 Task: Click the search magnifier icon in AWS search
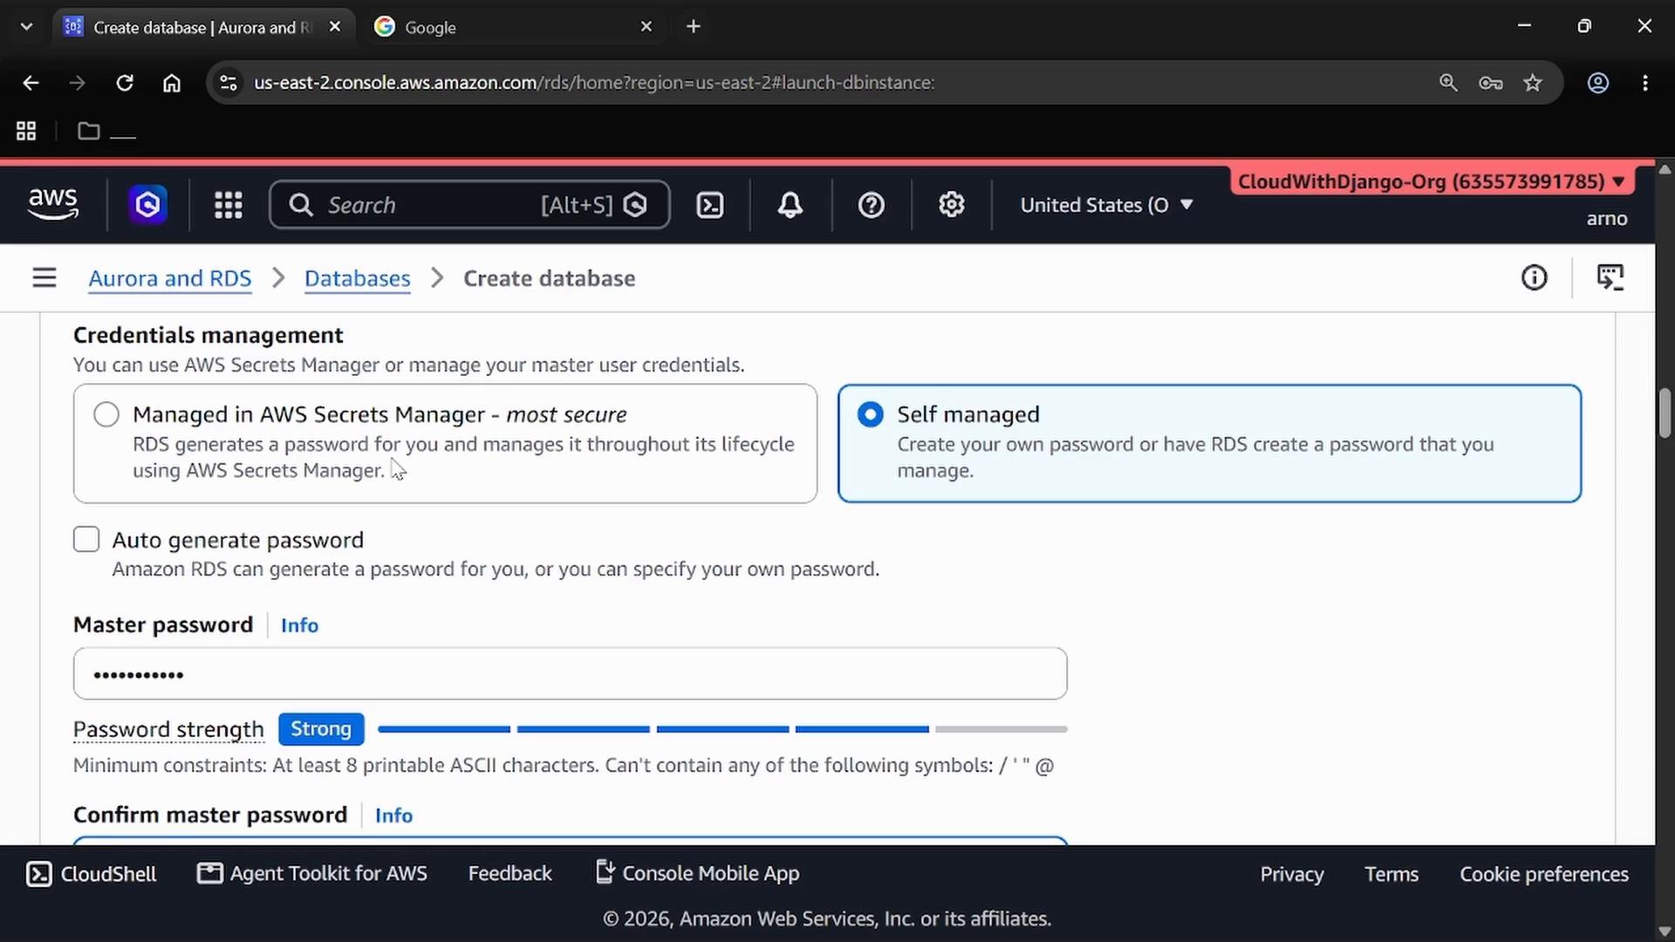point(301,205)
